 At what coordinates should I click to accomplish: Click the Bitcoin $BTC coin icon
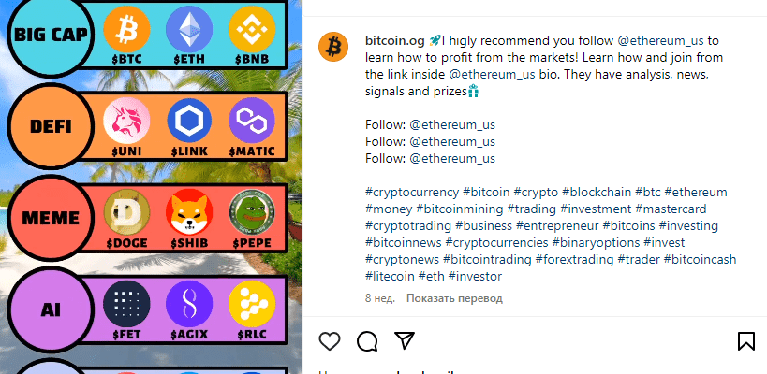click(126, 30)
